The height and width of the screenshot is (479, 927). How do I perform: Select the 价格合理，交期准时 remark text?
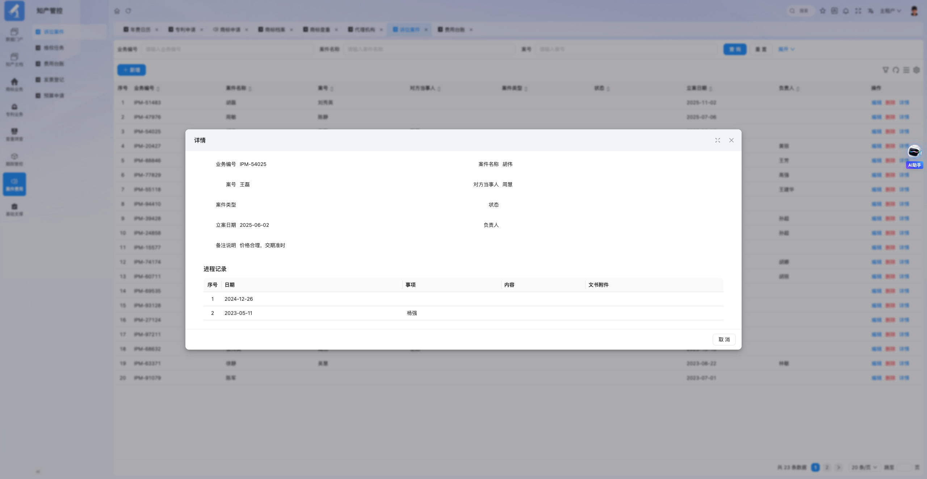click(x=262, y=245)
